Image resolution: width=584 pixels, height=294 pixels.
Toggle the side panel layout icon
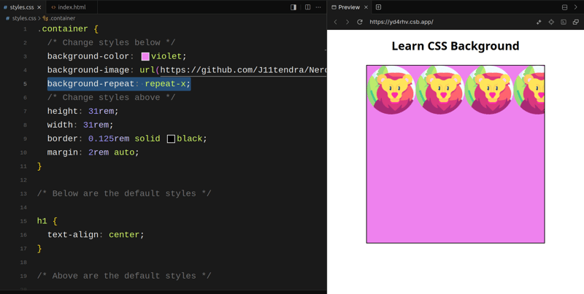pyautogui.click(x=293, y=7)
